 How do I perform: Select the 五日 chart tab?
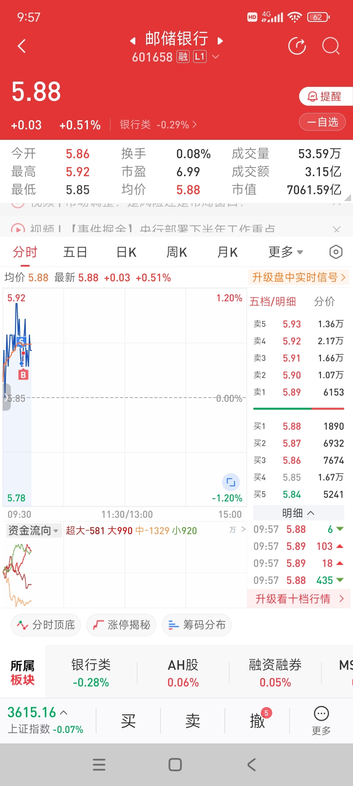75,252
